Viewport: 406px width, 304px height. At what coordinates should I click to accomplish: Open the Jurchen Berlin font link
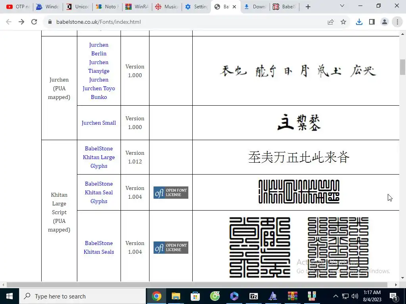pos(99,49)
